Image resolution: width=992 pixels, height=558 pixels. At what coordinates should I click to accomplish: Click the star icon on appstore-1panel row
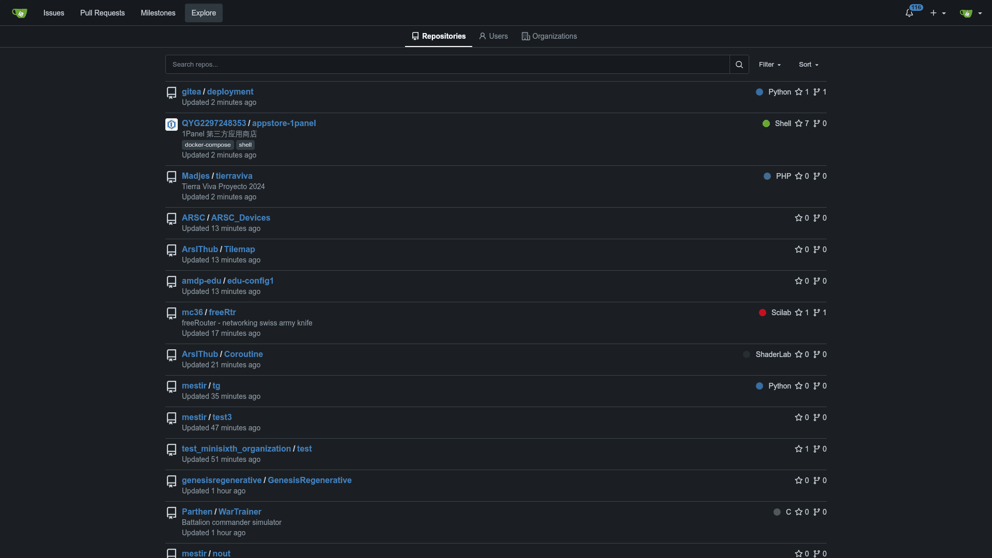coord(799,123)
